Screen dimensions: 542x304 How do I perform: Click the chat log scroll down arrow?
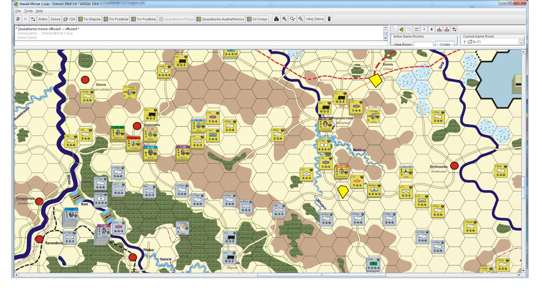(385, 38)
